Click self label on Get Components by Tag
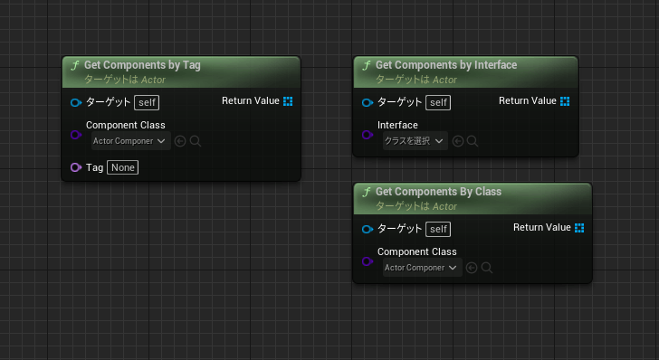Viewport: 659px width, 360px height. (x=147, y=102)
